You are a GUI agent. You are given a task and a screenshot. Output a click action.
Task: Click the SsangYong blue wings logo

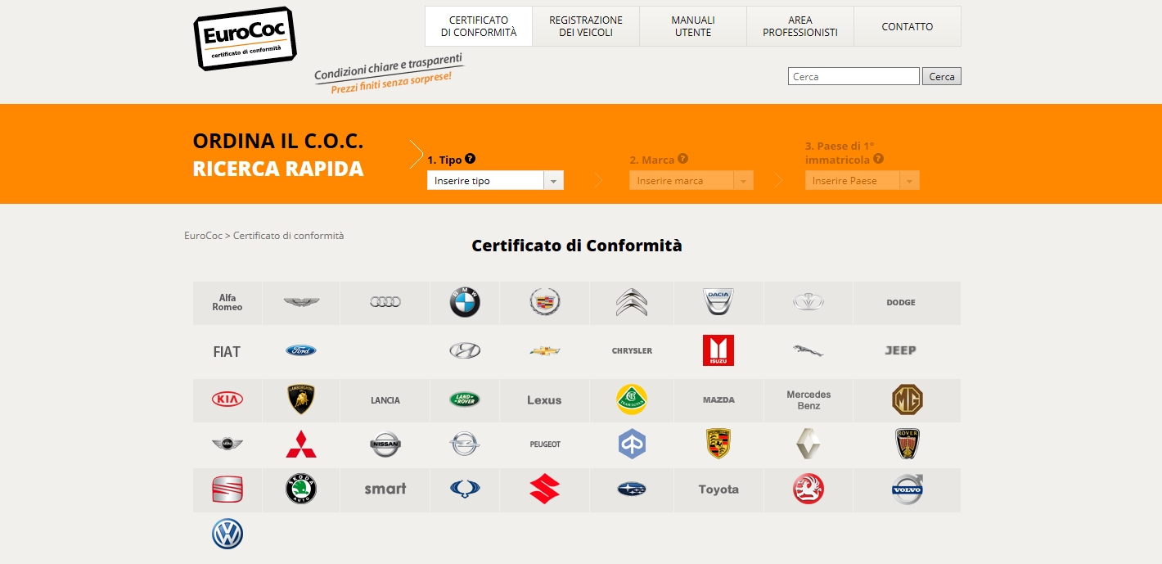(465, 490)
